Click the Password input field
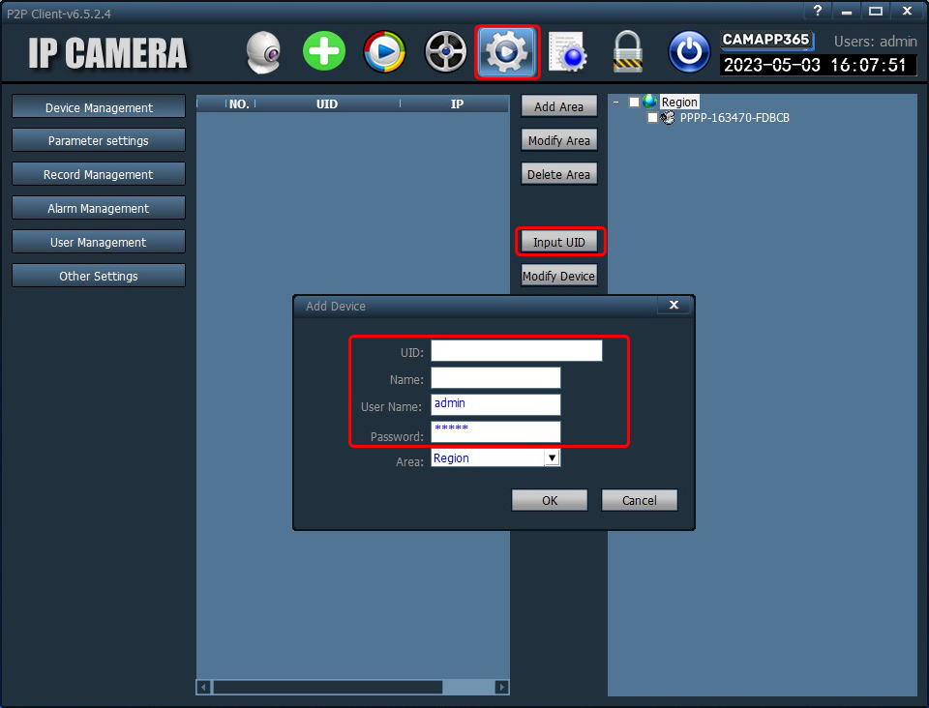This screenshot has width=929, height=708. [495, 432]
